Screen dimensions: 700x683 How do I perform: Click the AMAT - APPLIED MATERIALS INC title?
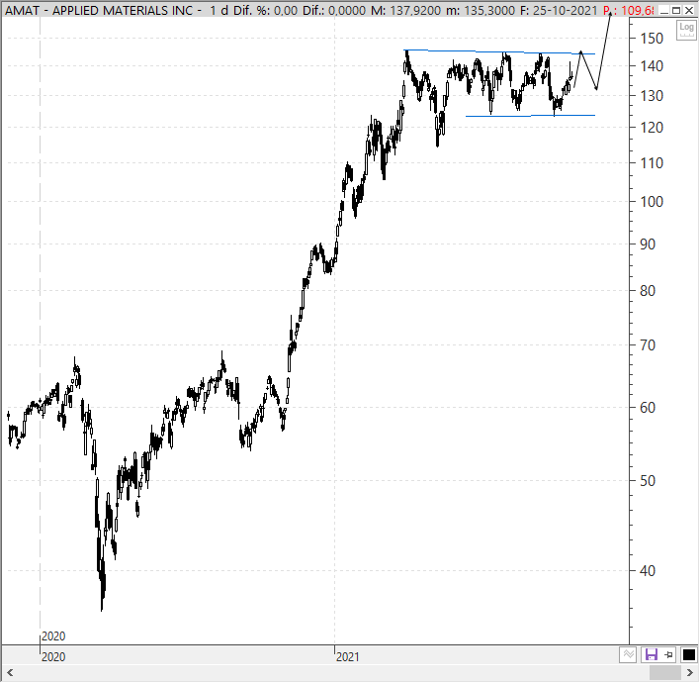pyautogui.click(x=99, y=10)
